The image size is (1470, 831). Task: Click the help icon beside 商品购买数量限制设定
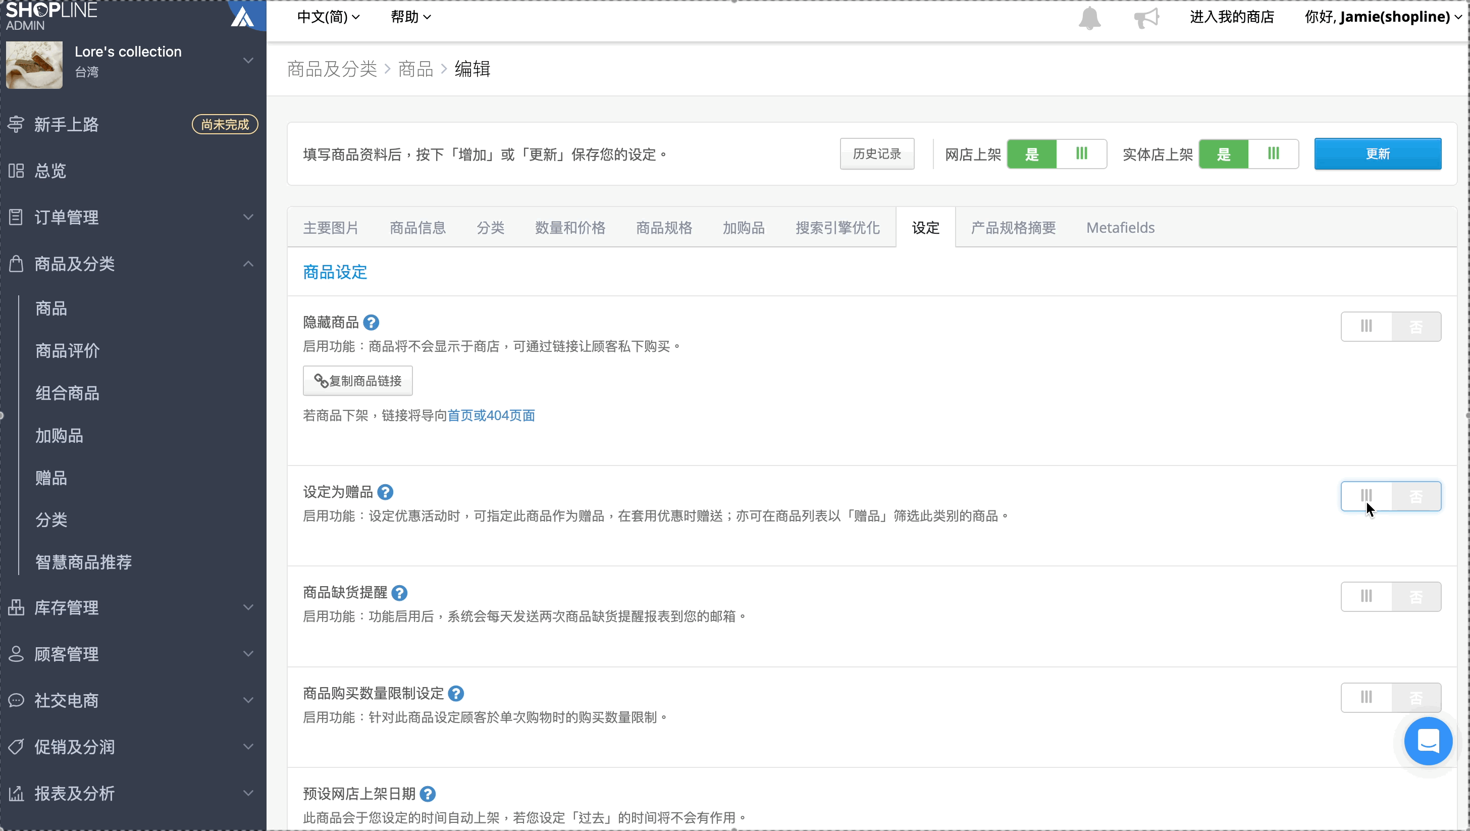click(x=455, y=694)
